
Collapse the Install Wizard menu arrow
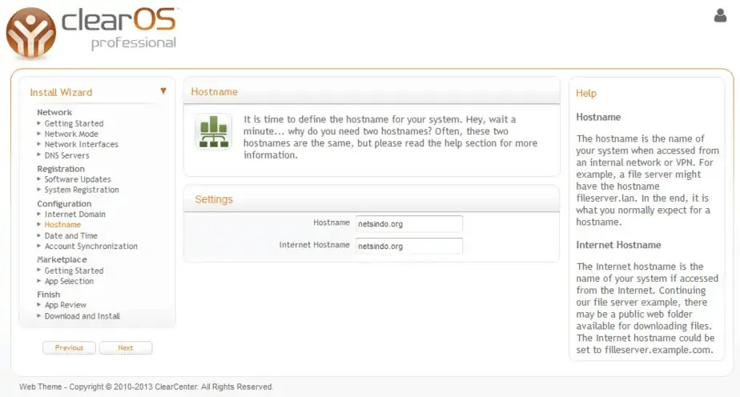point(163,91)
